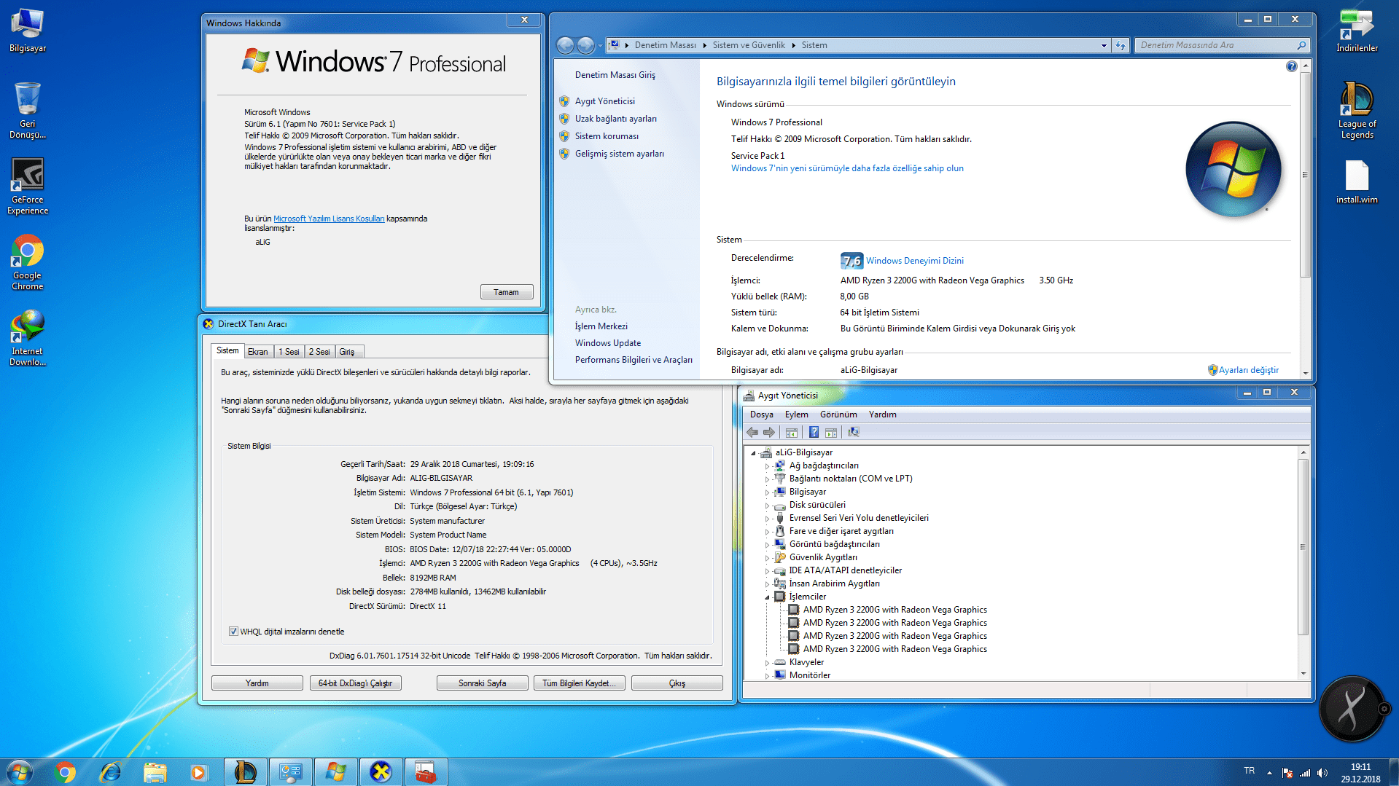Open Windows Explorer folder on taskbar
This screenshot has height=786, width=1399.
click(x=155, y=771)
